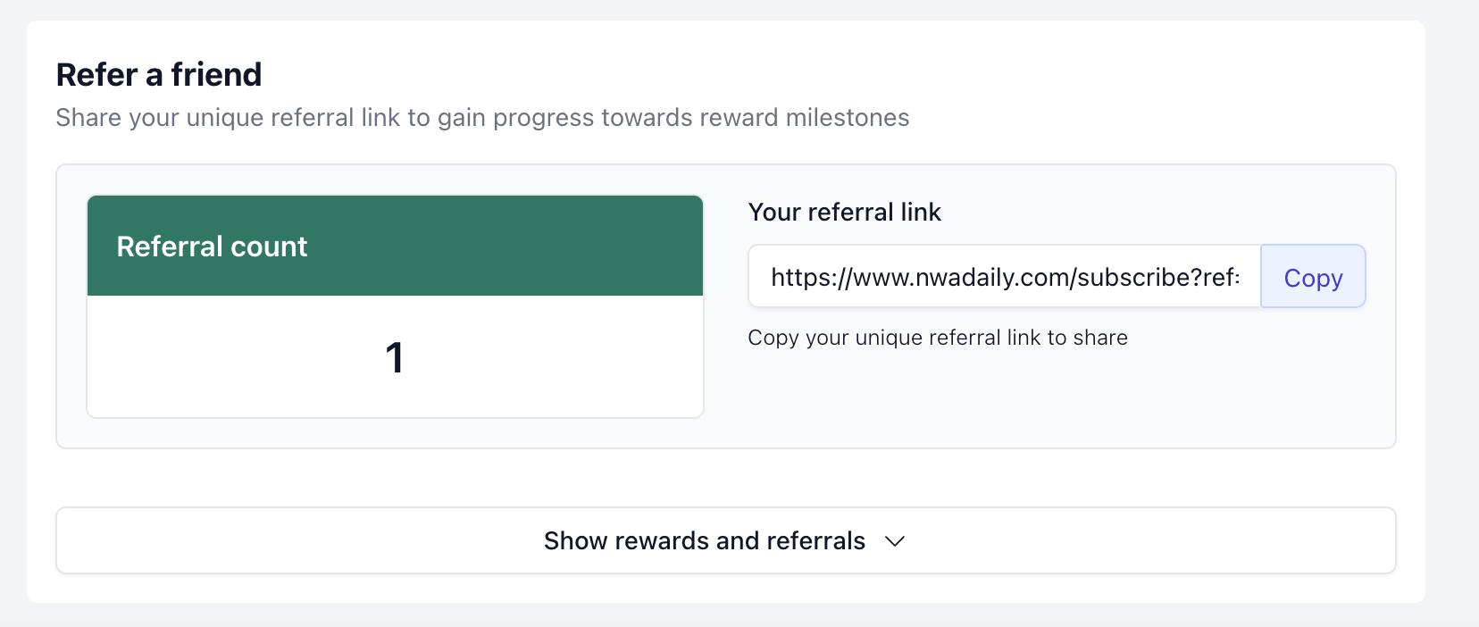
Task: Click the chevron-down arrow beside Show rewards
Action: click(895, 541)
